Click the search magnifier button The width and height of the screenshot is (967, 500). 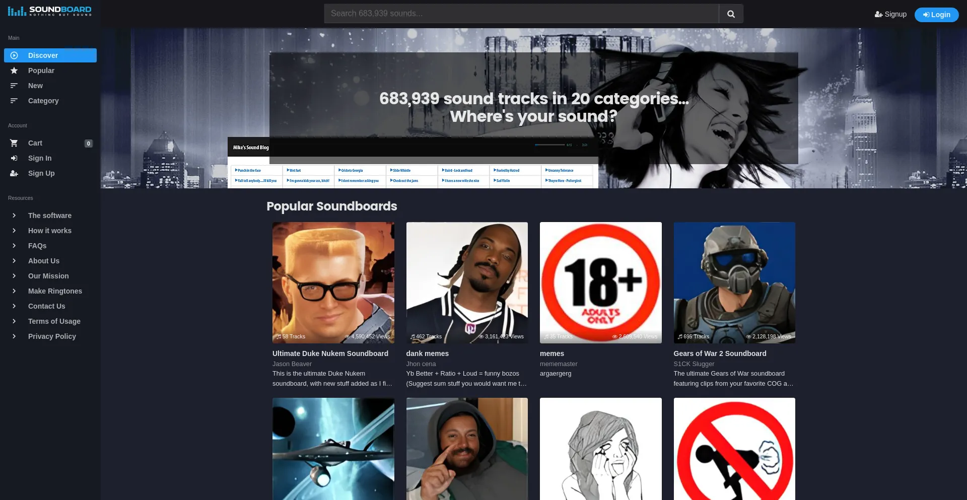[731, 14]
